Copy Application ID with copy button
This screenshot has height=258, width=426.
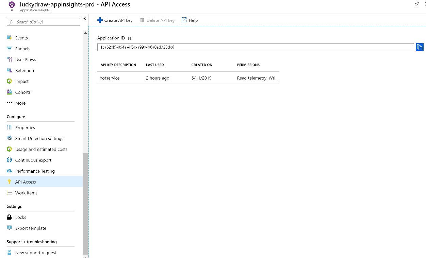pyautogui.click(x=420, y=47)
